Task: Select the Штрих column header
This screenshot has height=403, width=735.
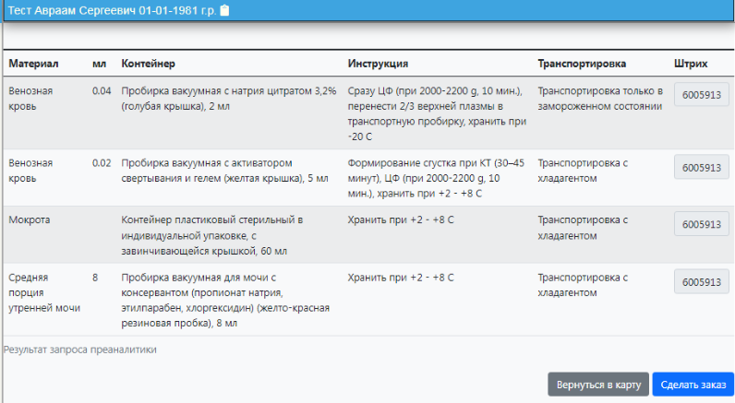Action: click(692, 64)
